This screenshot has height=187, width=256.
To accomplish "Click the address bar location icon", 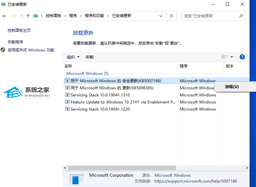I will click(36, 16).
